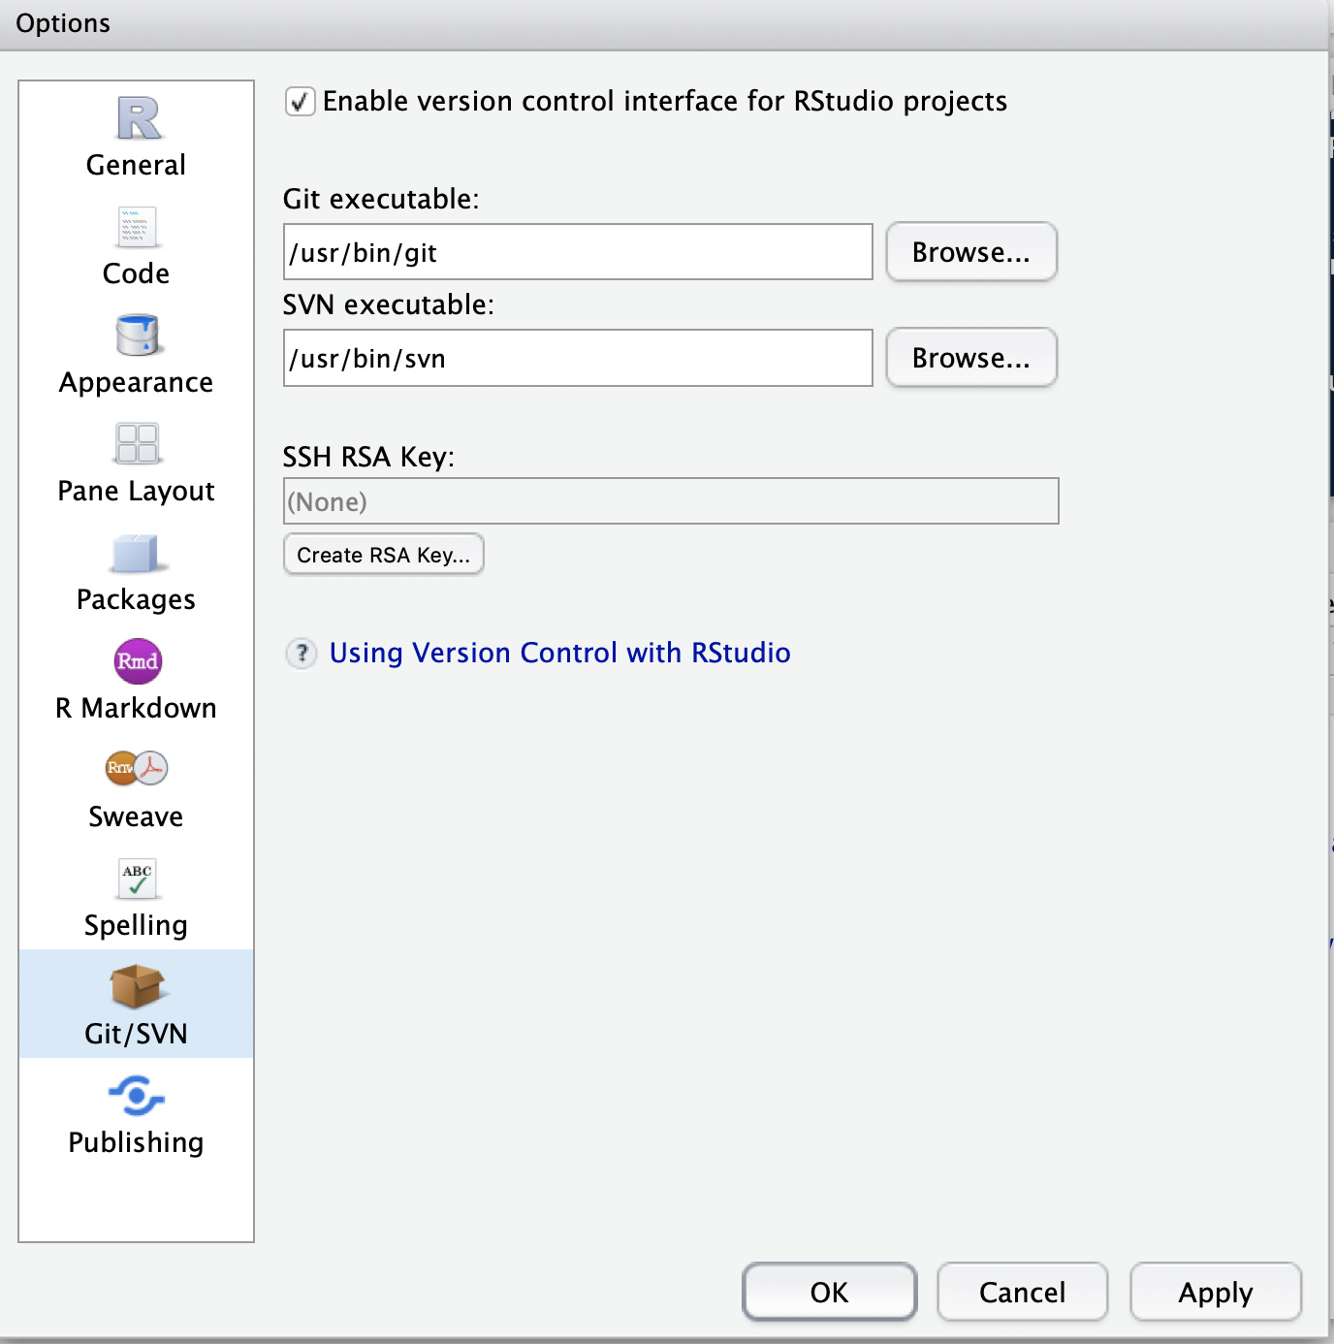Switch to Git/SVN section label
The width and height of the screenshot is (1334, 1344).
136,1034
